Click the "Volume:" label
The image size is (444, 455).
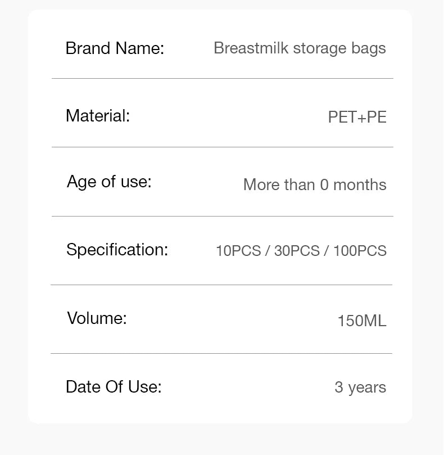[x=97, y=318]
